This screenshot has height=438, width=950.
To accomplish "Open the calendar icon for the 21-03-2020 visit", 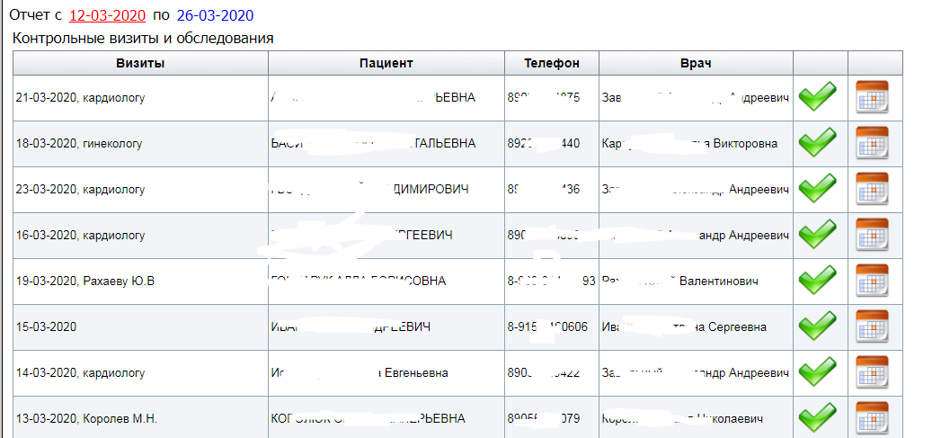I will click(x=872, y=97).
